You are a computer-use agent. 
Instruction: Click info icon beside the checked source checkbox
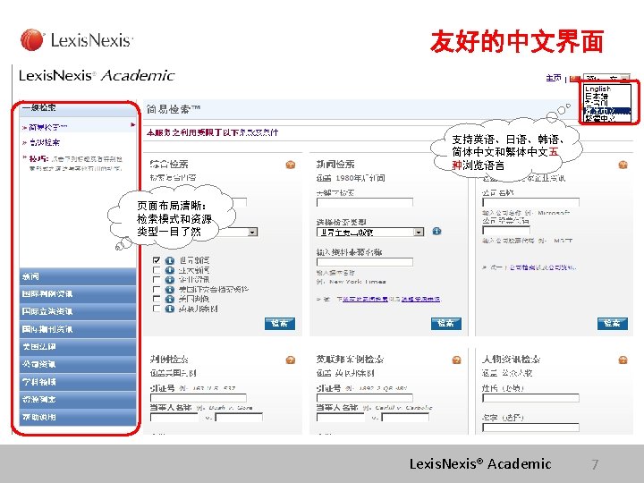170,260
